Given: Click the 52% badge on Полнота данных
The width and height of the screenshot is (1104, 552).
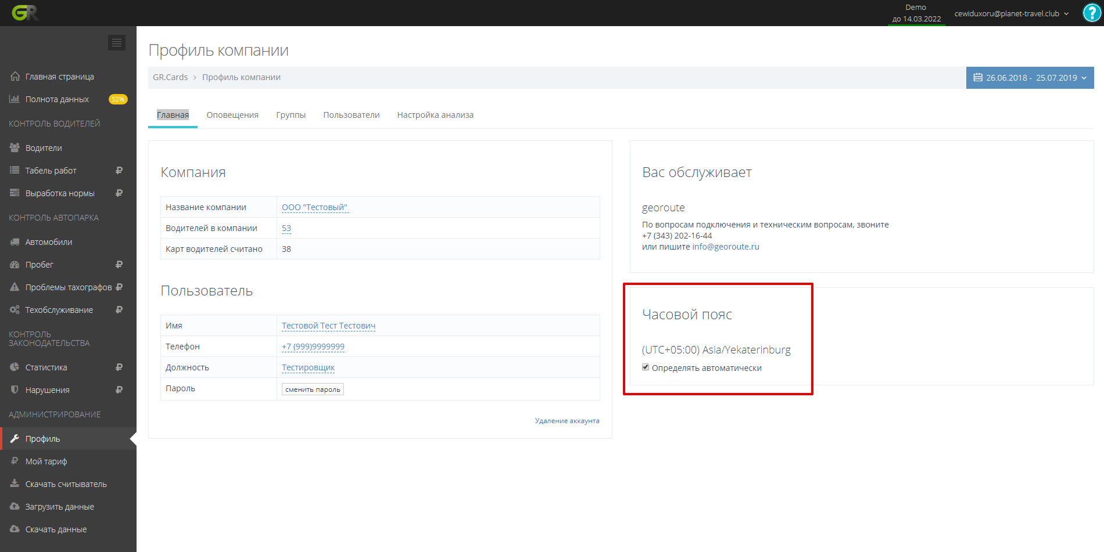Looking at the screenshot, I should point(118,99).
